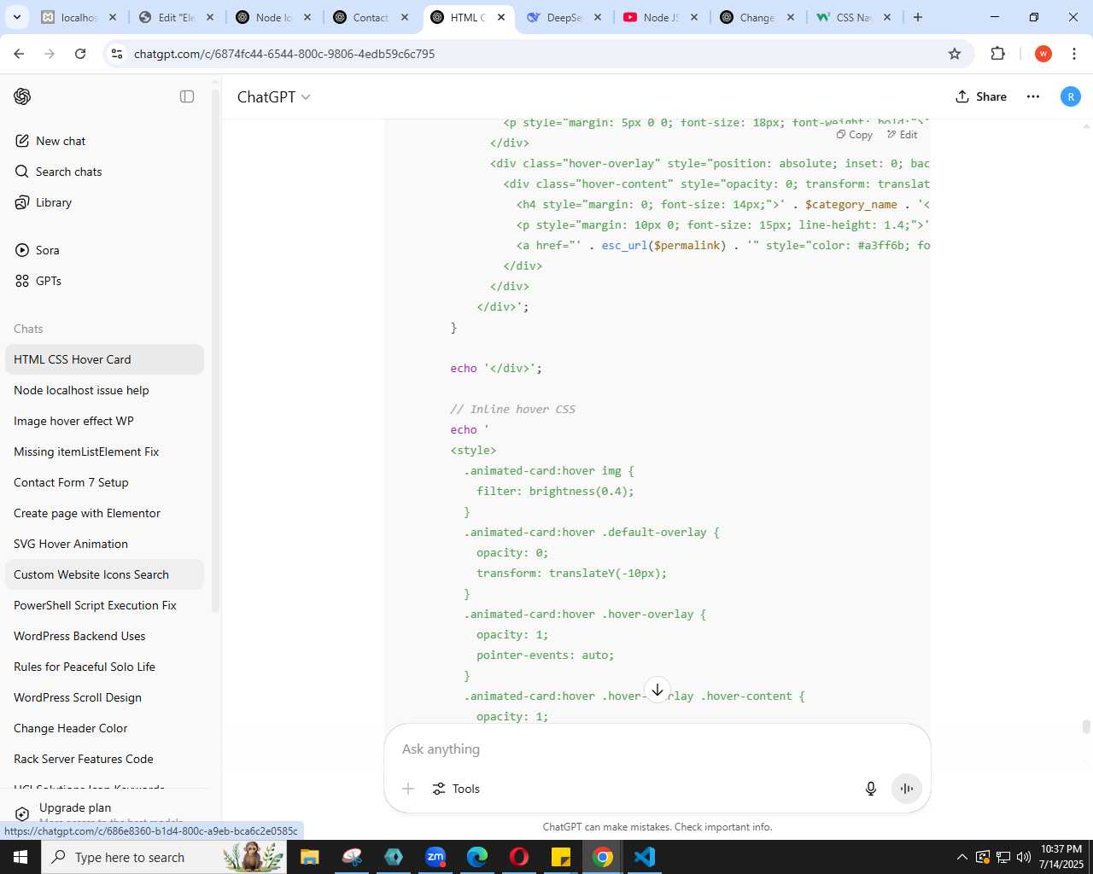This screenshot has width=1093, height=874.
Task: Open Custom Website Icons Search chat
Action: tap(104, 574)
